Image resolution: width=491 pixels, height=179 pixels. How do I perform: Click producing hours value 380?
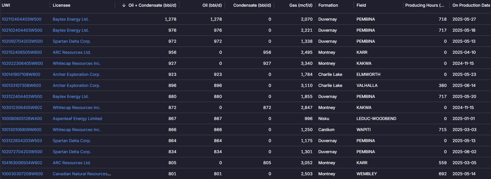(443, 85)
